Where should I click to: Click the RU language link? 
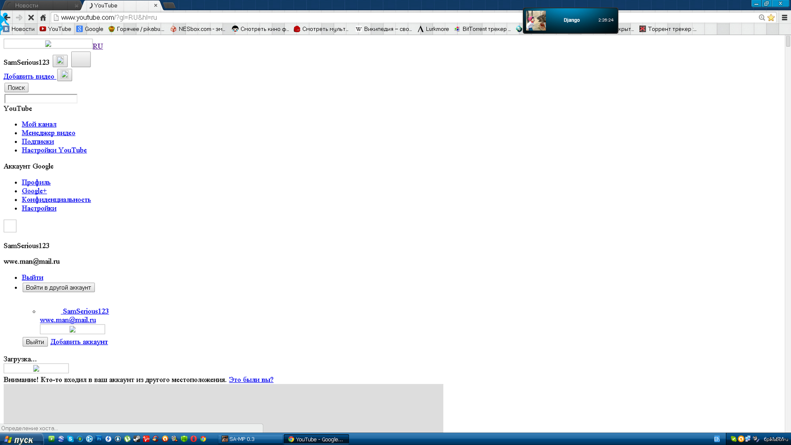pos(98,46)
